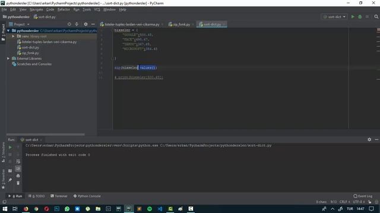The image size is (380, 213).
Task: Open the File menu
Action: pos(4,9)
